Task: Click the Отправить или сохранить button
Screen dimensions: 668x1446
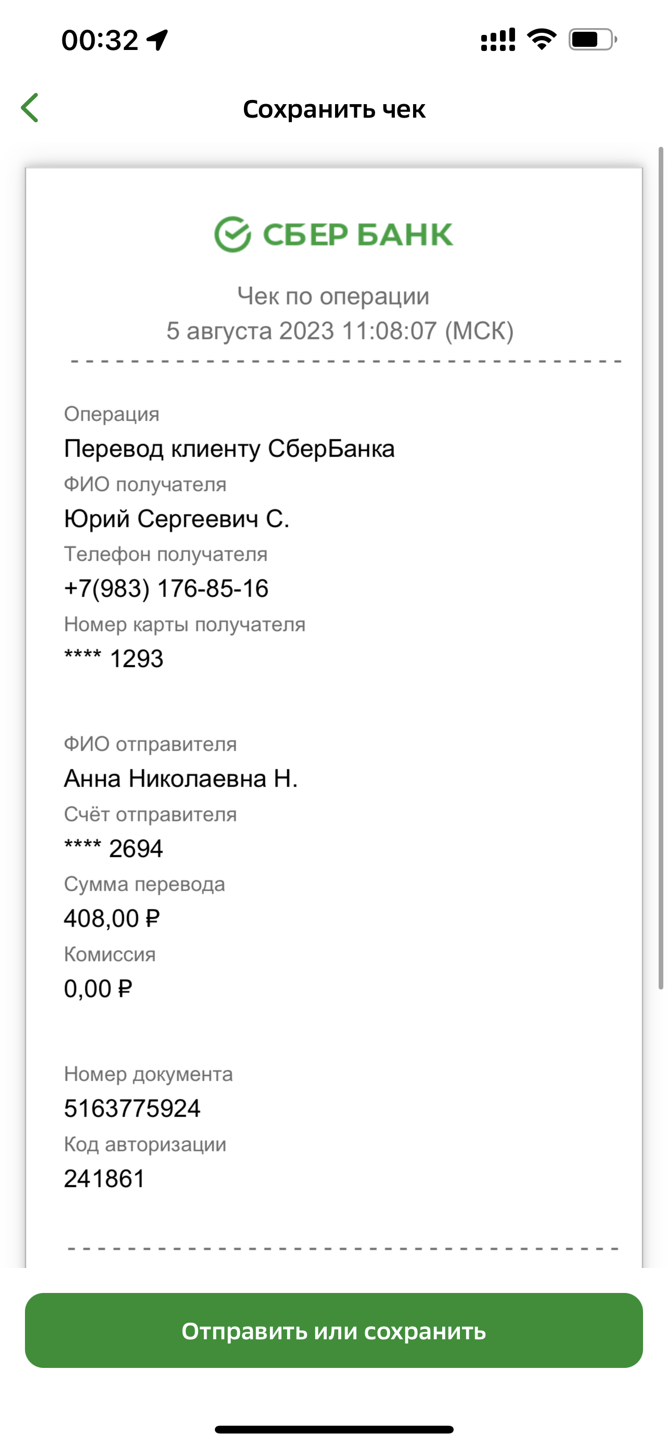Action: (x=333, y=1331)
